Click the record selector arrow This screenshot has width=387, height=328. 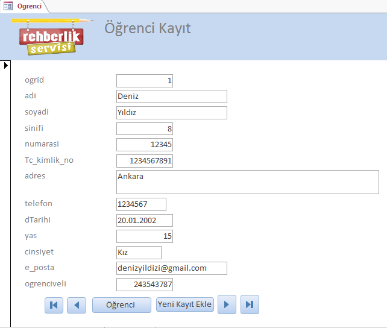(6, 65)
